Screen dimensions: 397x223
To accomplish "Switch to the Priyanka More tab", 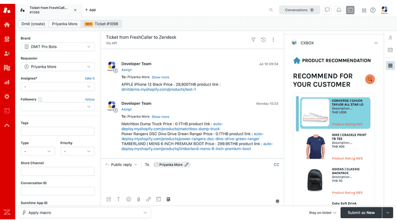I will [x=65, y=24].
